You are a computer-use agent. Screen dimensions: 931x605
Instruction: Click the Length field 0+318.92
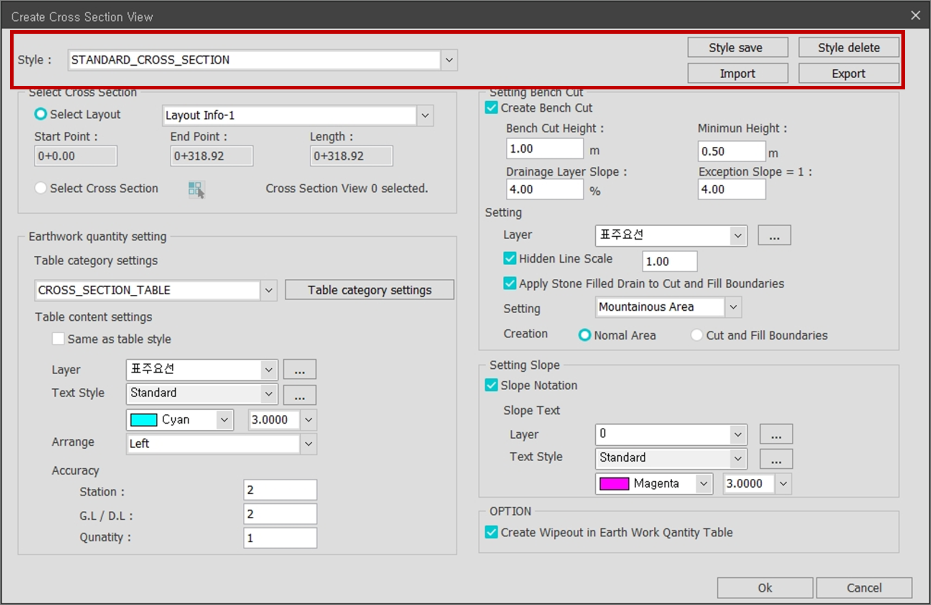coord(351,156)
